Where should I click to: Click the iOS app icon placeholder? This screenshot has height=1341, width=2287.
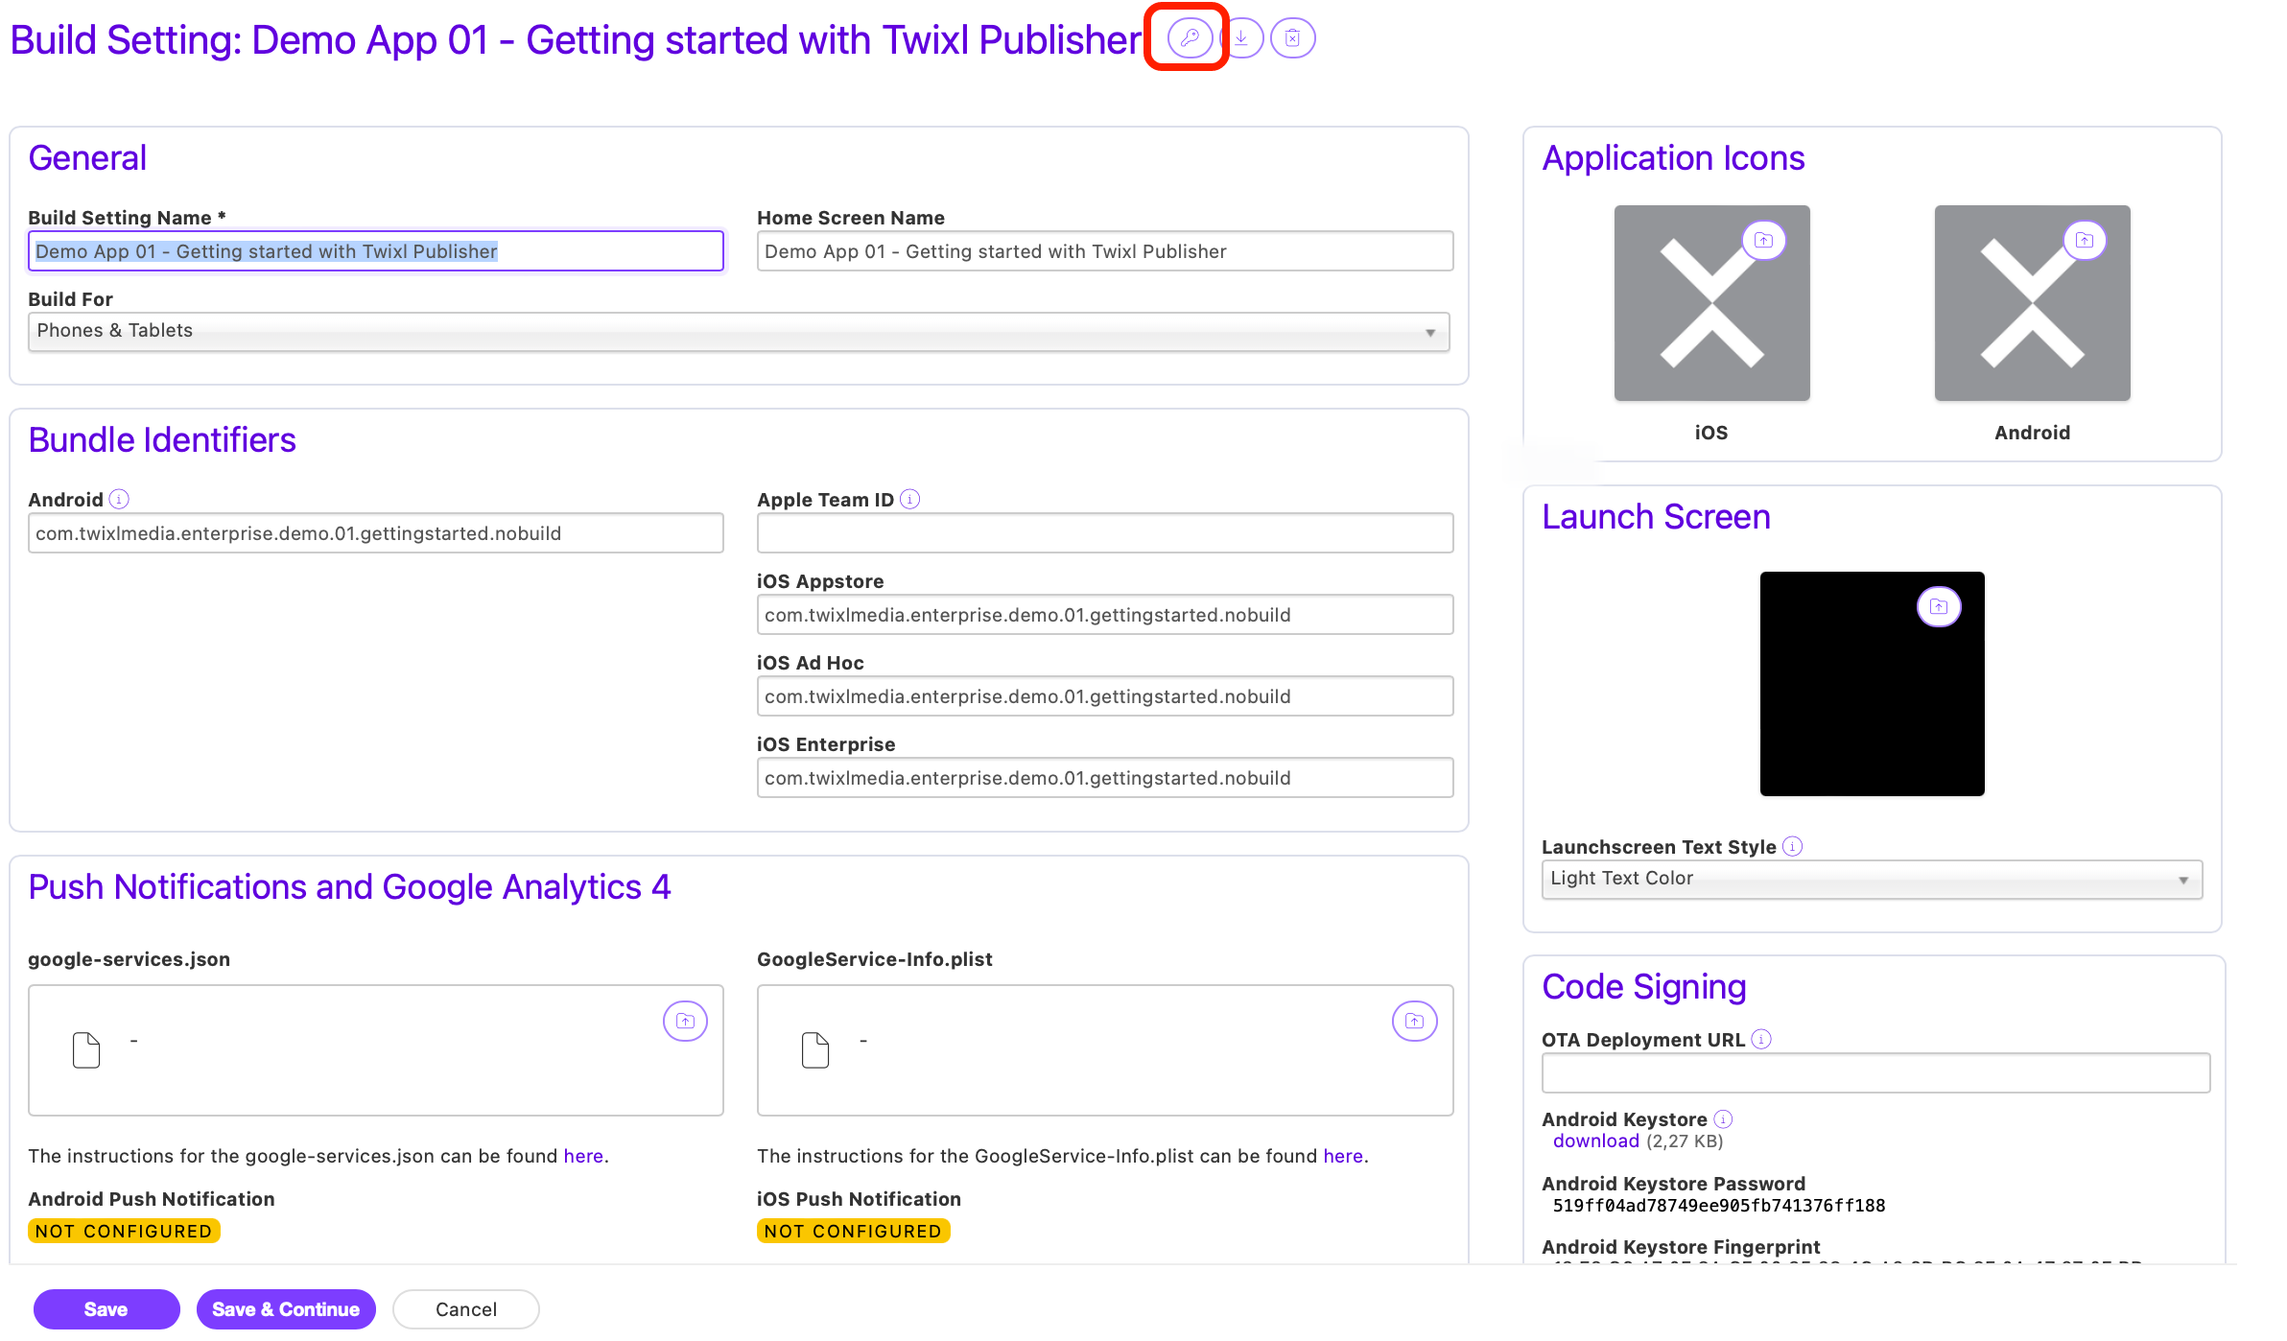tap(1711, 303)
